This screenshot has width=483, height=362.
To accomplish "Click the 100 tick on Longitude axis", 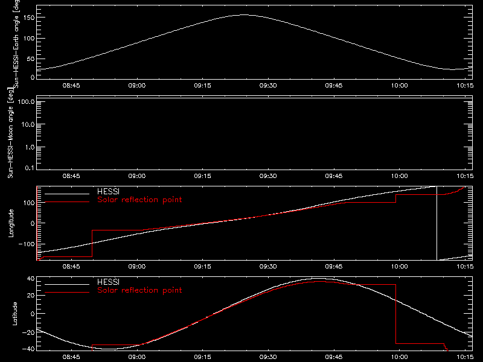I will click(29, 203).
